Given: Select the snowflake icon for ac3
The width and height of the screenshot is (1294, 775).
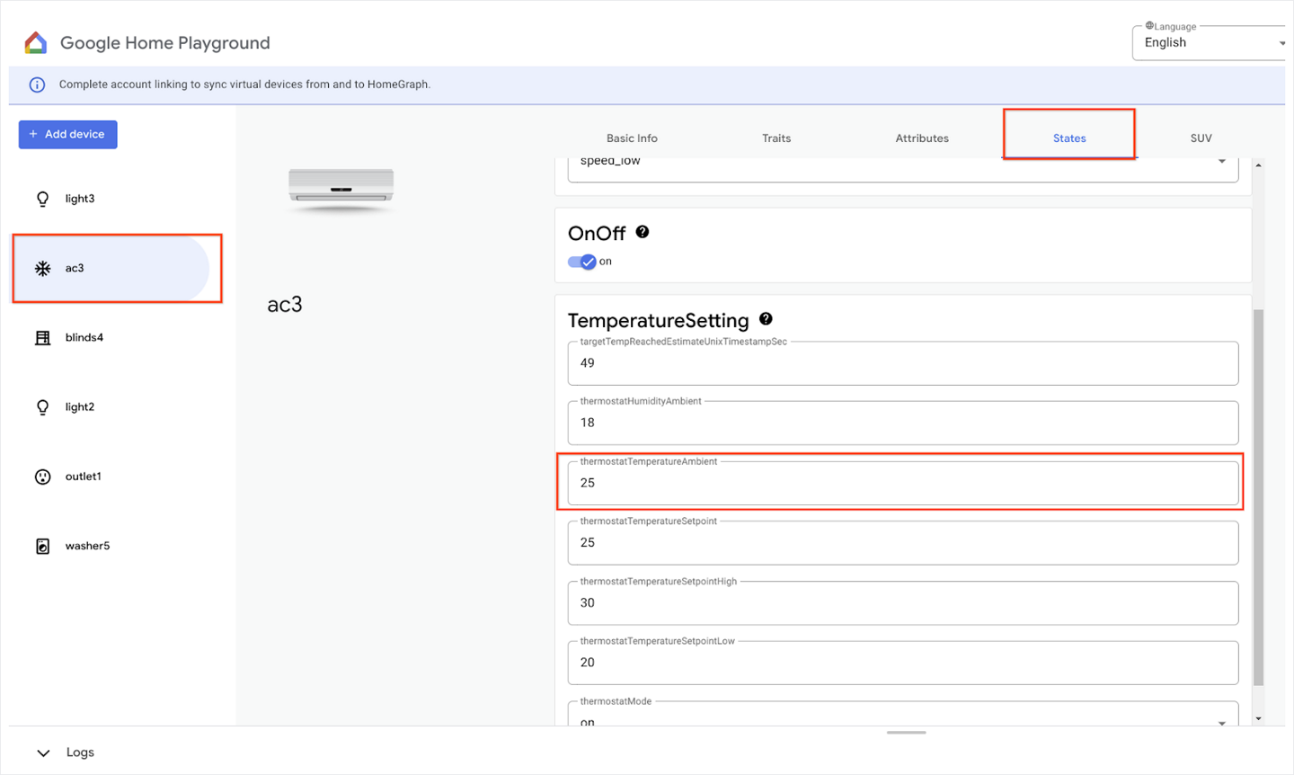Looking at the screenshot, I should click(x=42, y=267).
